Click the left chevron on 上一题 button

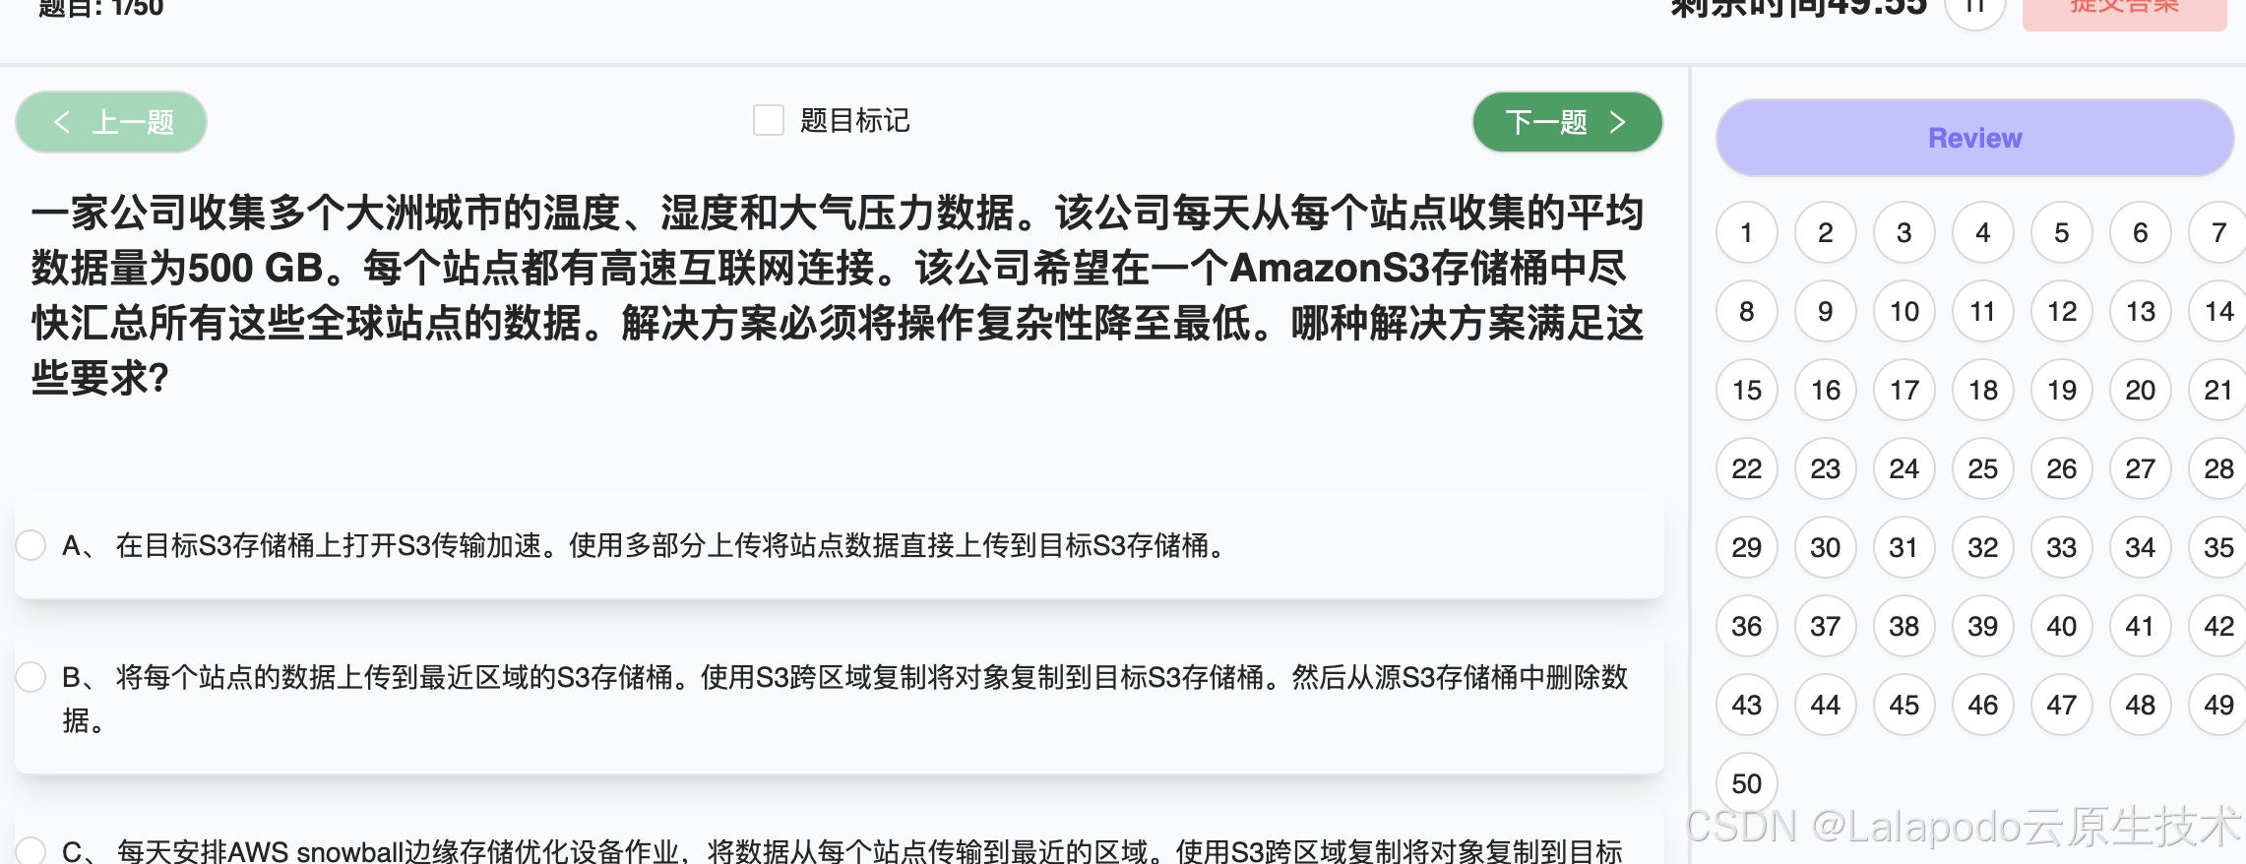click(x=61, y=122)
